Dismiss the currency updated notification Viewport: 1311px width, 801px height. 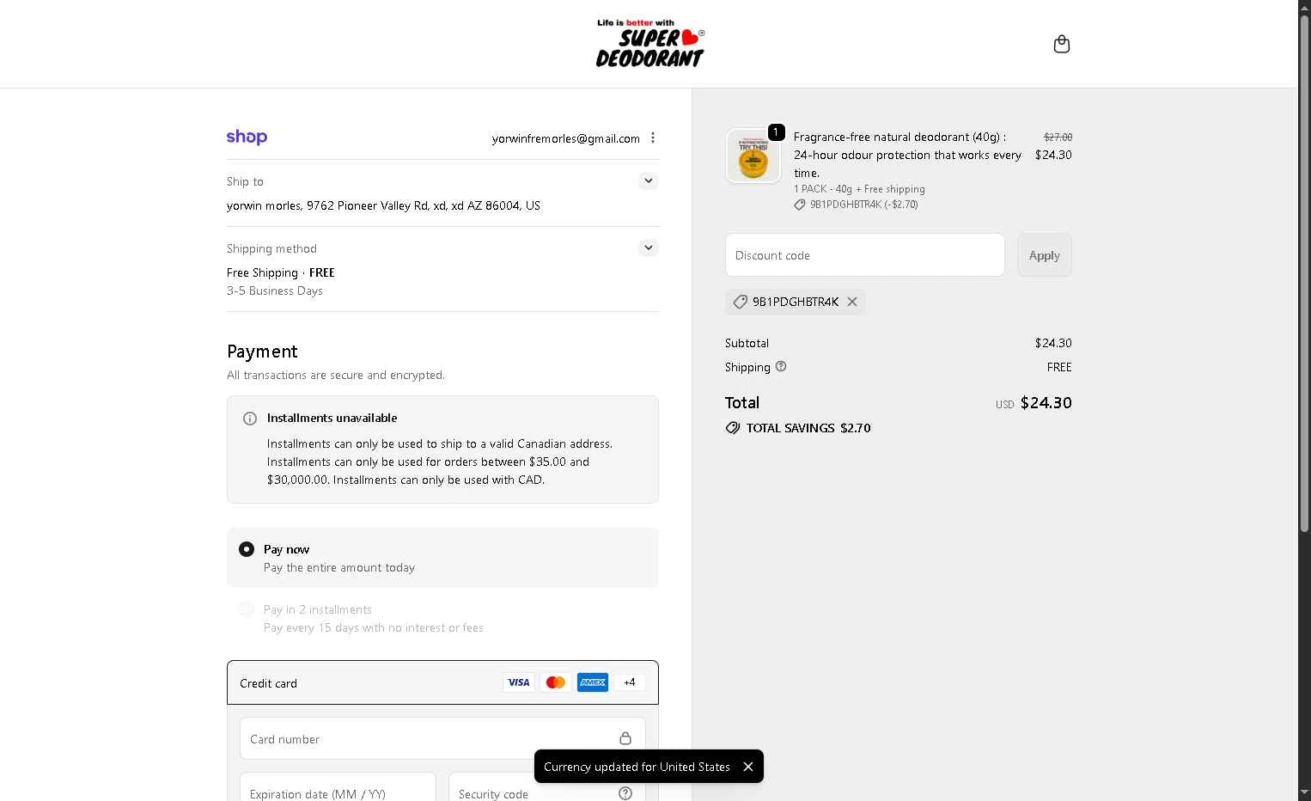(x=748, y=767)
